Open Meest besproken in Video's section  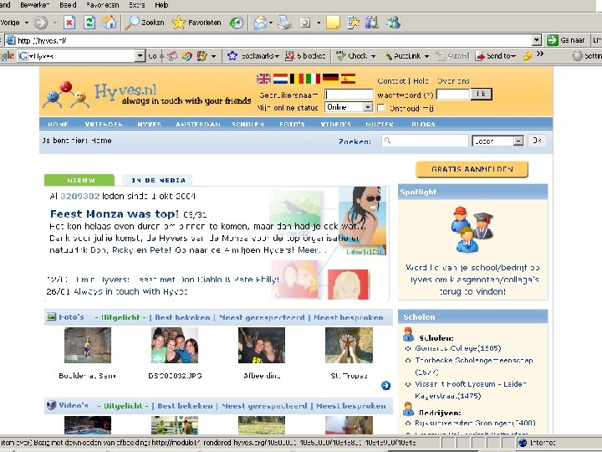tap(351, 406)
